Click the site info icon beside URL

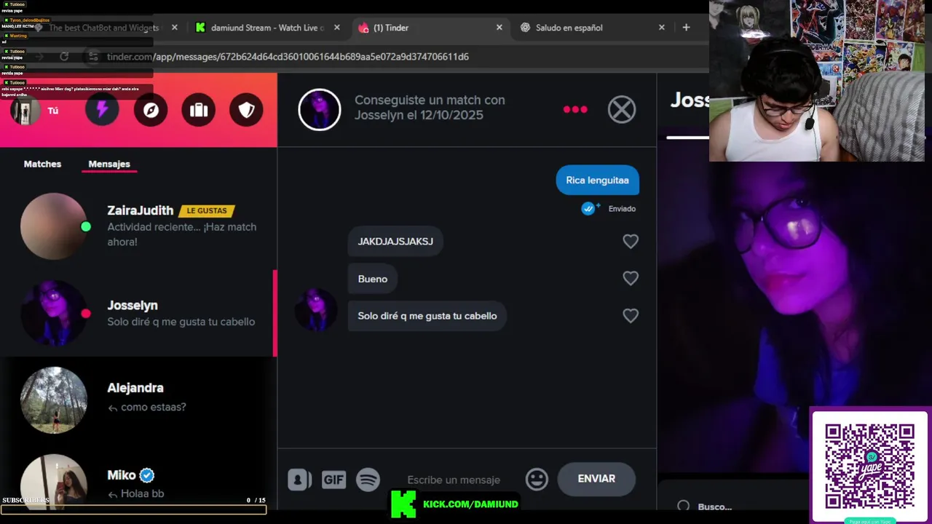(x=92, y=57)
